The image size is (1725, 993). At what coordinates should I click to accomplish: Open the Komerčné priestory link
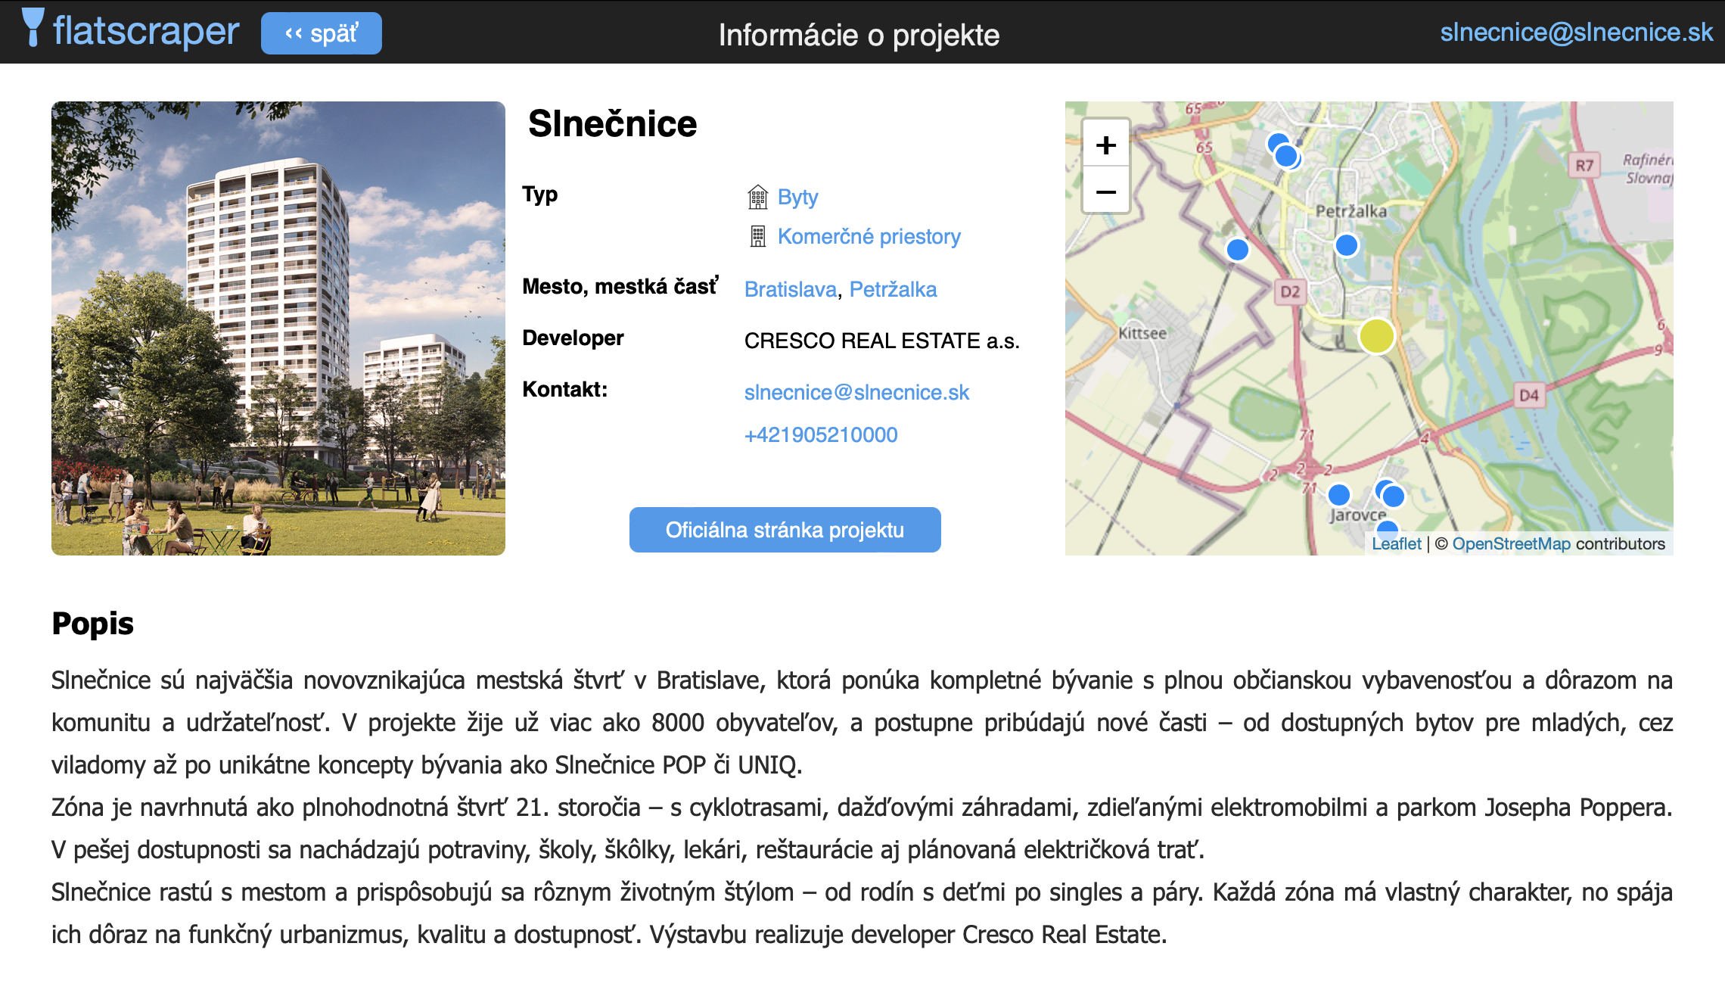869,237
